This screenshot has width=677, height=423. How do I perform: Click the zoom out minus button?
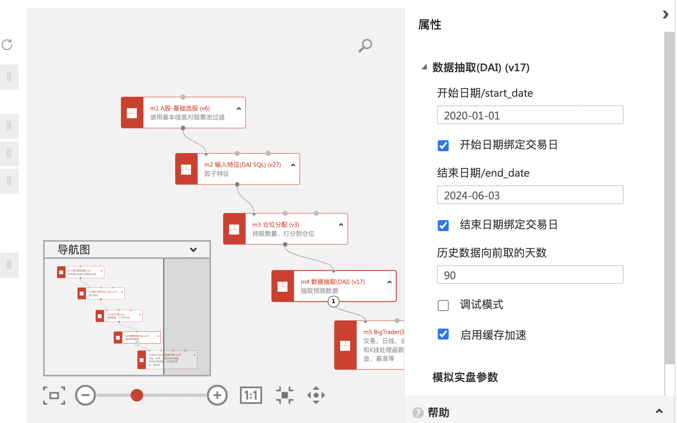(86, 395)
